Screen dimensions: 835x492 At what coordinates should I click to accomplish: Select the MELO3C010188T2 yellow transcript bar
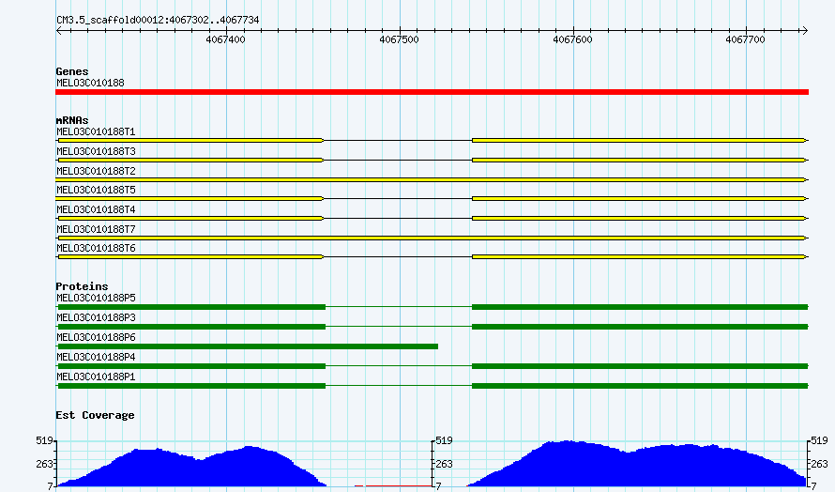[432, 179]
